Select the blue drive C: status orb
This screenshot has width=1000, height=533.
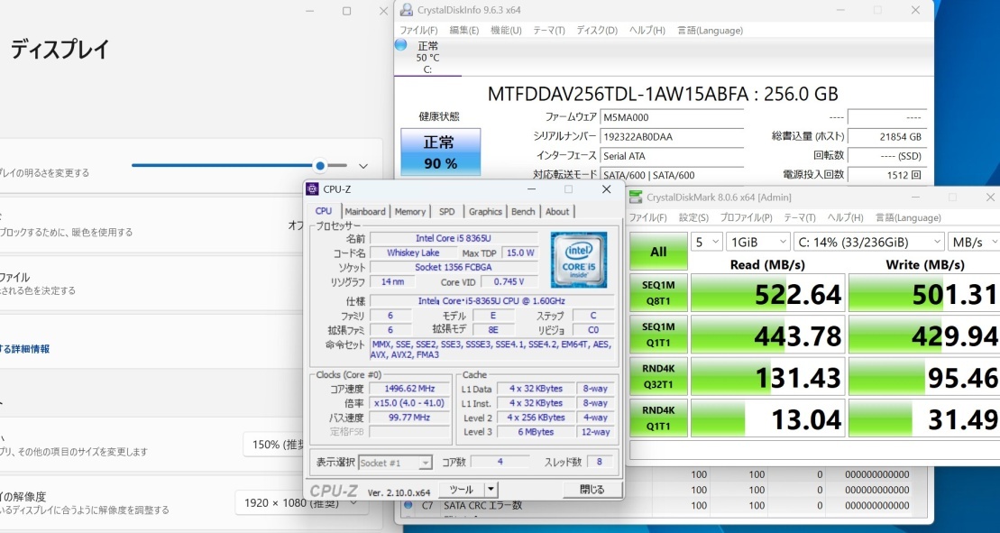(400, 44)
